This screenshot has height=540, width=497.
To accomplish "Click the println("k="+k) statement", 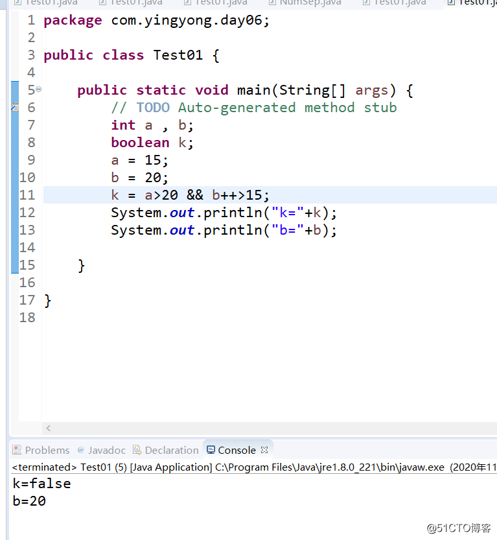I will pos(224,213).
